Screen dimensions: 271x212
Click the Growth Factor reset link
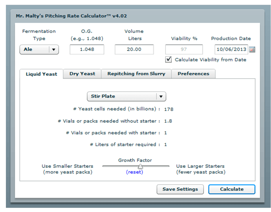tap(134, 172)
